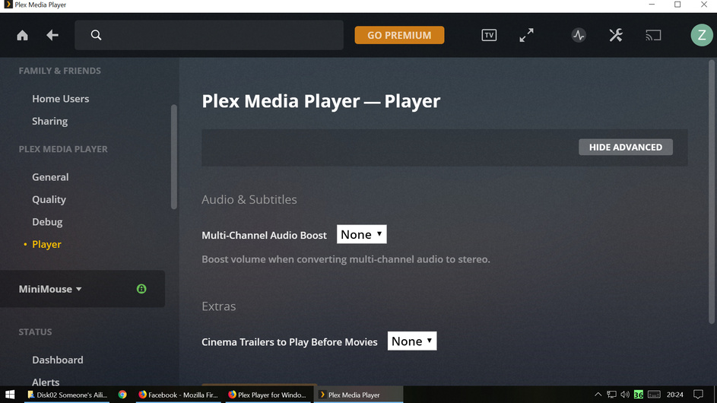
Task: Expand the MiniMouse server dropdown
Action: [x=50, y=289]
